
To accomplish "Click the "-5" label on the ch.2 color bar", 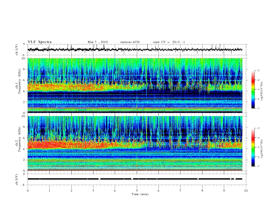I will pos(258,147).
